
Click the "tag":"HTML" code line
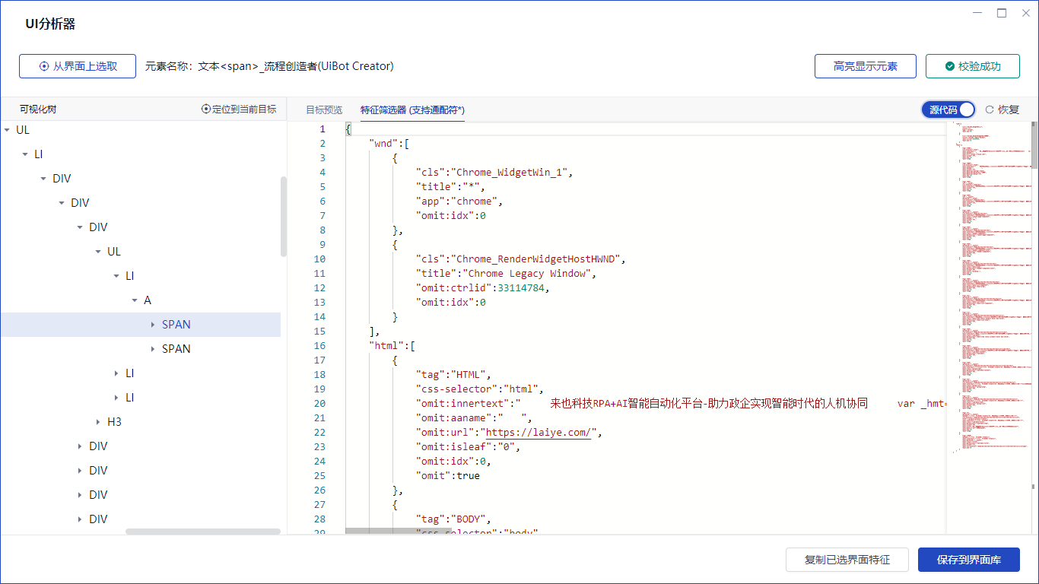(453, 375)
